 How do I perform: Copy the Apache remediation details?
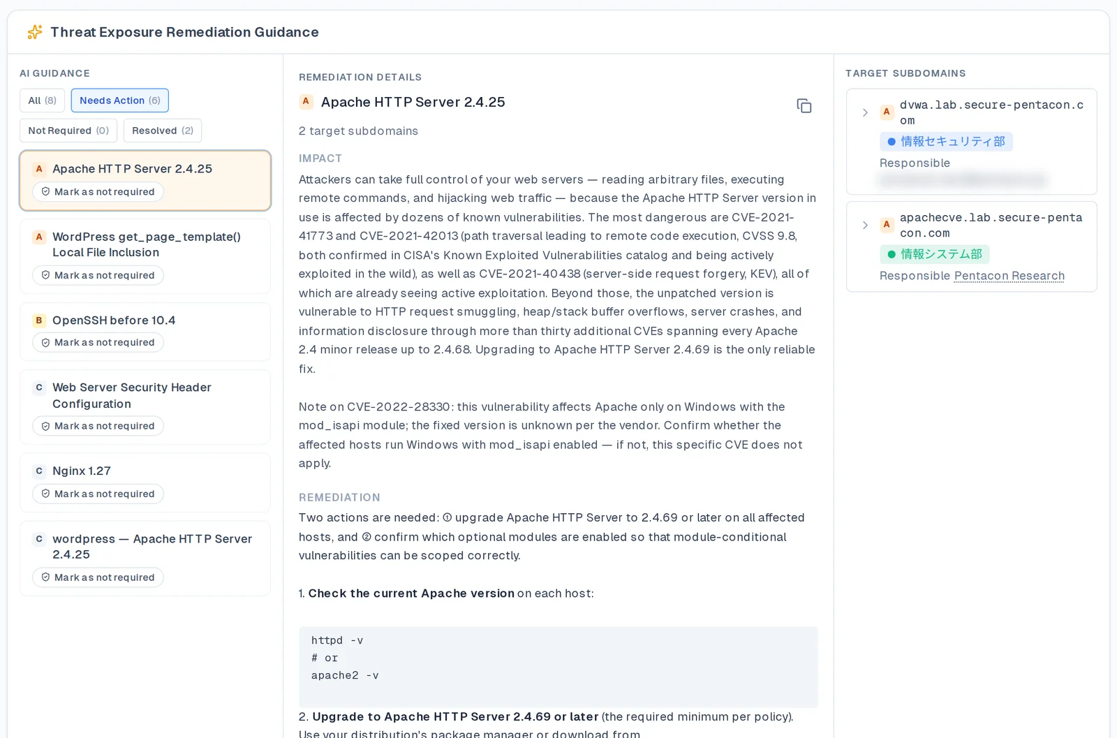point(804,105)
